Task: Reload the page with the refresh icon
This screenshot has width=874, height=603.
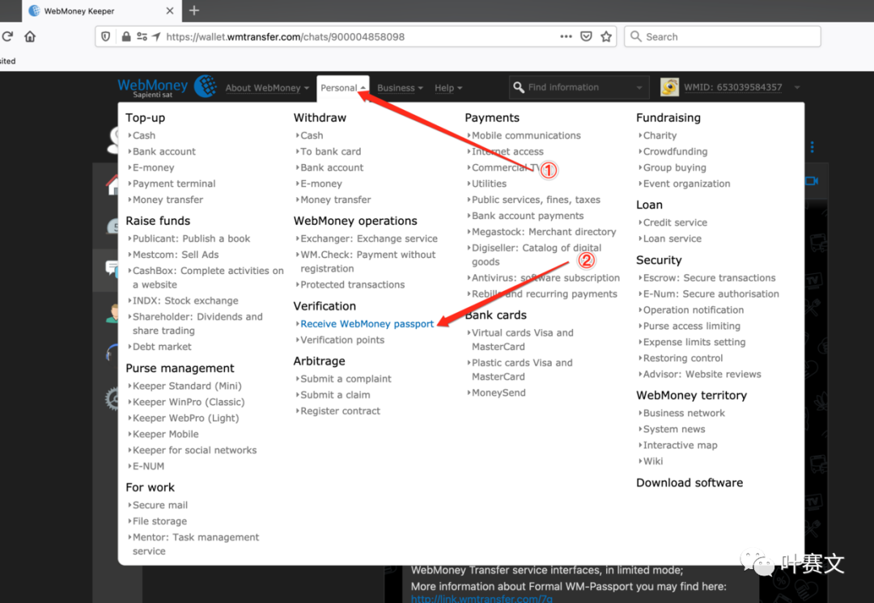Action: 7,36
